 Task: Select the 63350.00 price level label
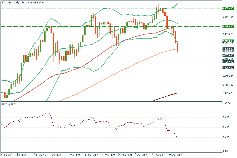(228, 8)
